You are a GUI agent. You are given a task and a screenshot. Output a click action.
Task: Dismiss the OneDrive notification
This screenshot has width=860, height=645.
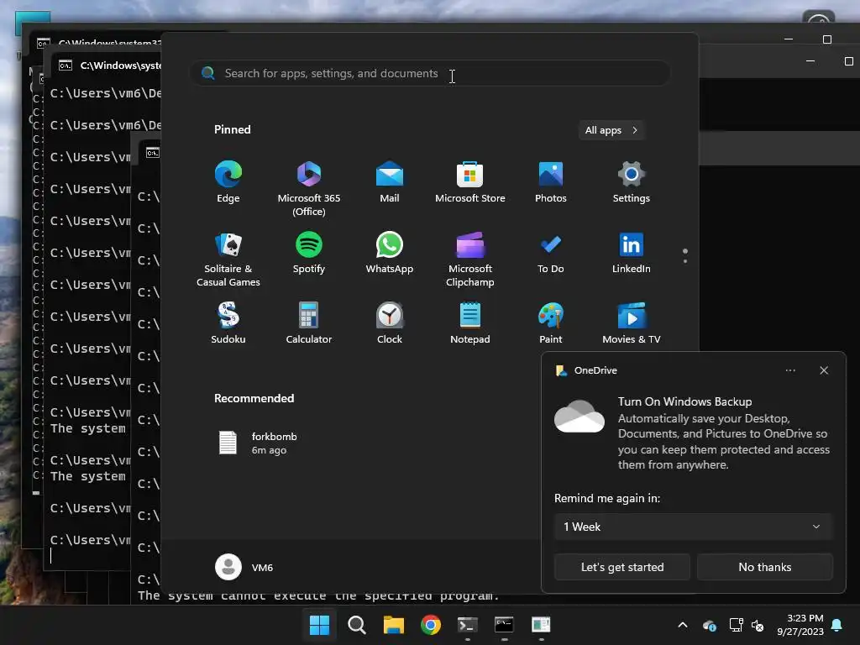824,370
